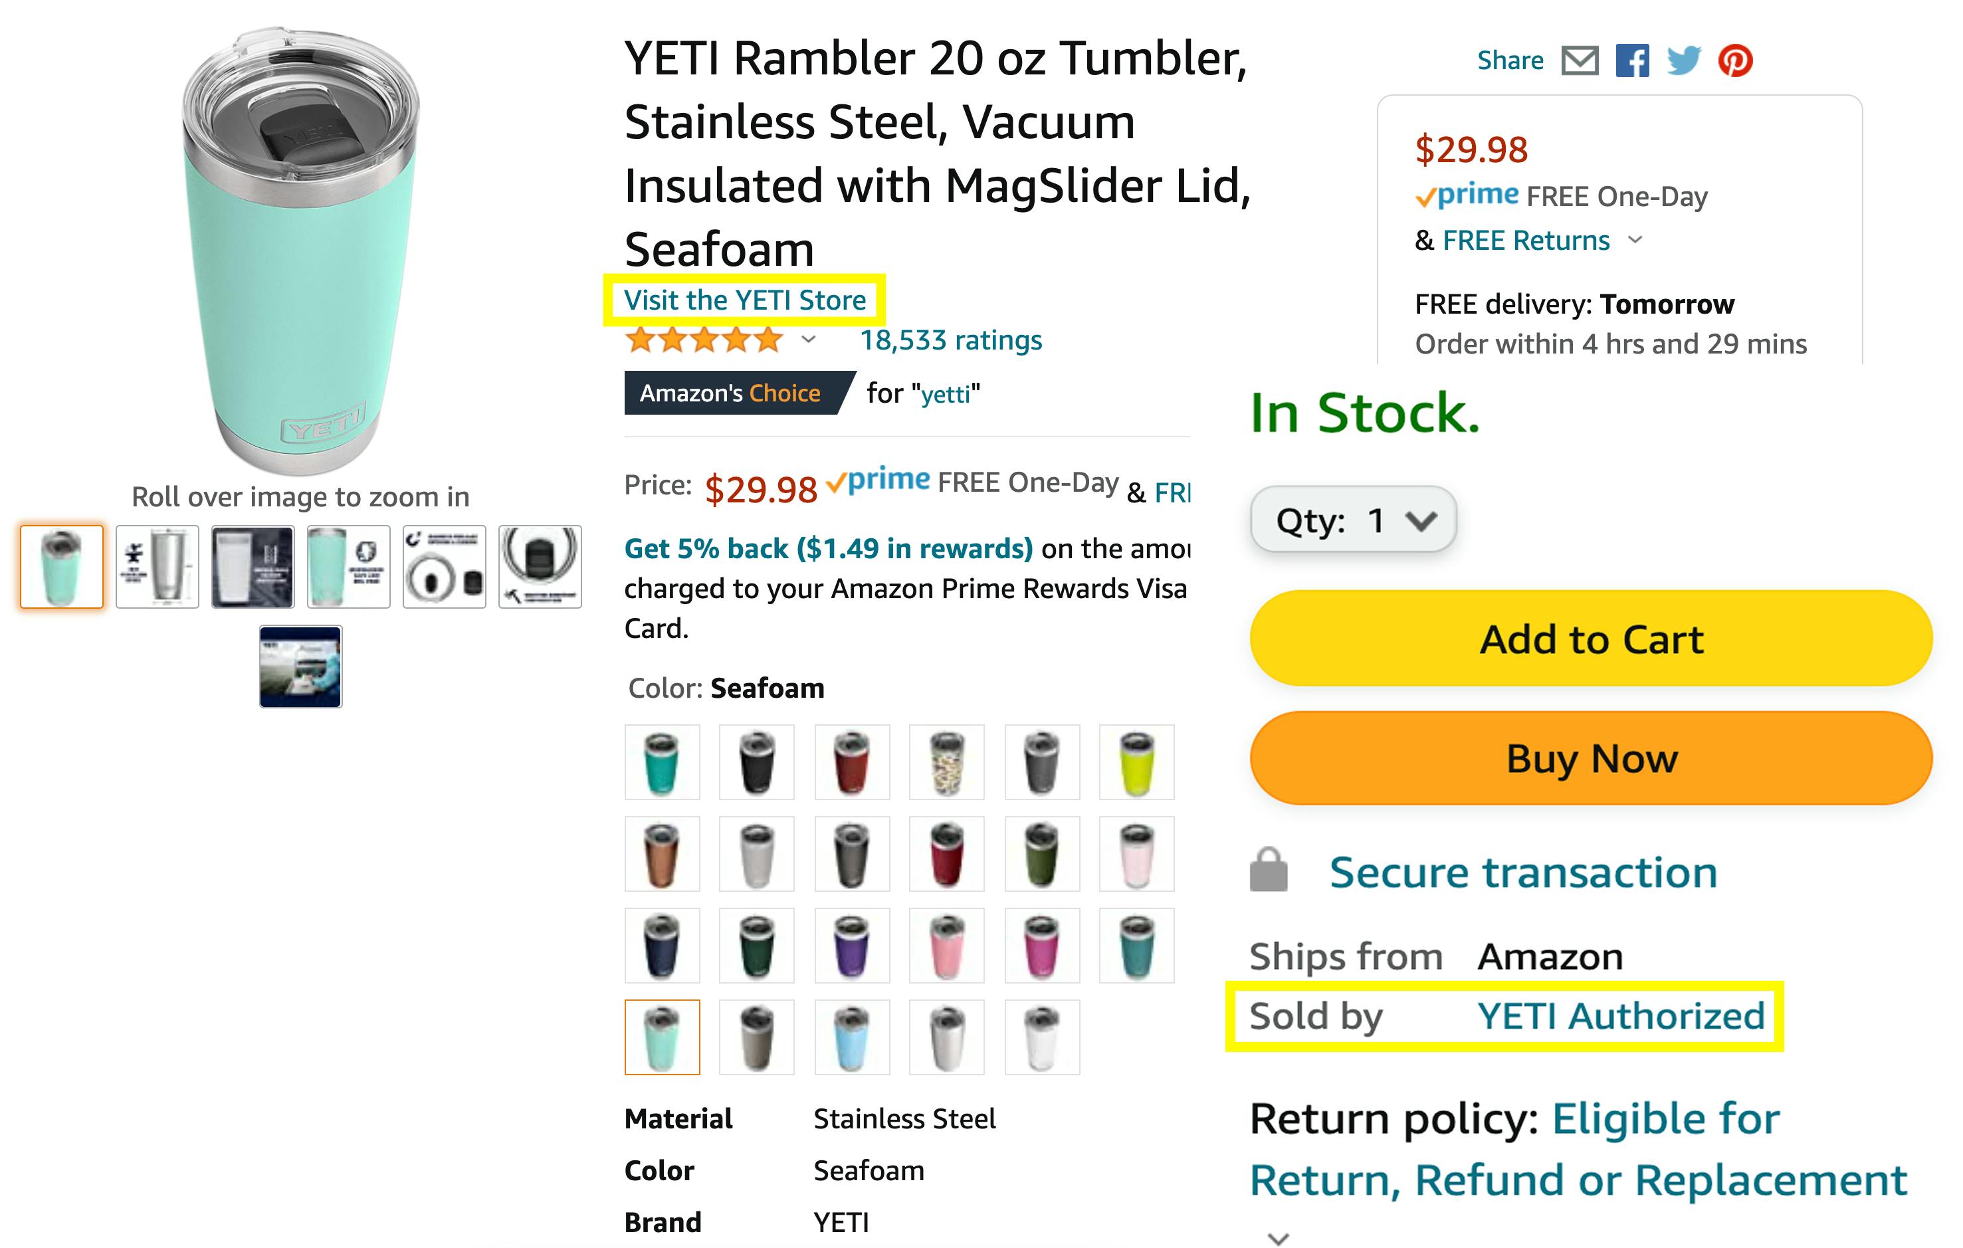The width and height of the screenshot is (1963, 1248).
Task: View the MagSlider lid closeup thumbnail
Action: click(540, 567)
